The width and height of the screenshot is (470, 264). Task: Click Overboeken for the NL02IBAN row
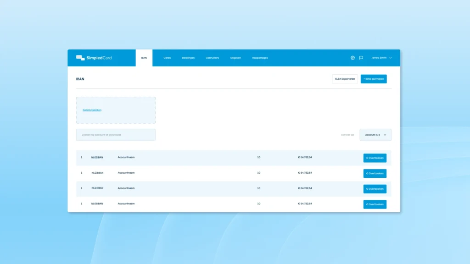pyautogui.click(x=375, y=158)
